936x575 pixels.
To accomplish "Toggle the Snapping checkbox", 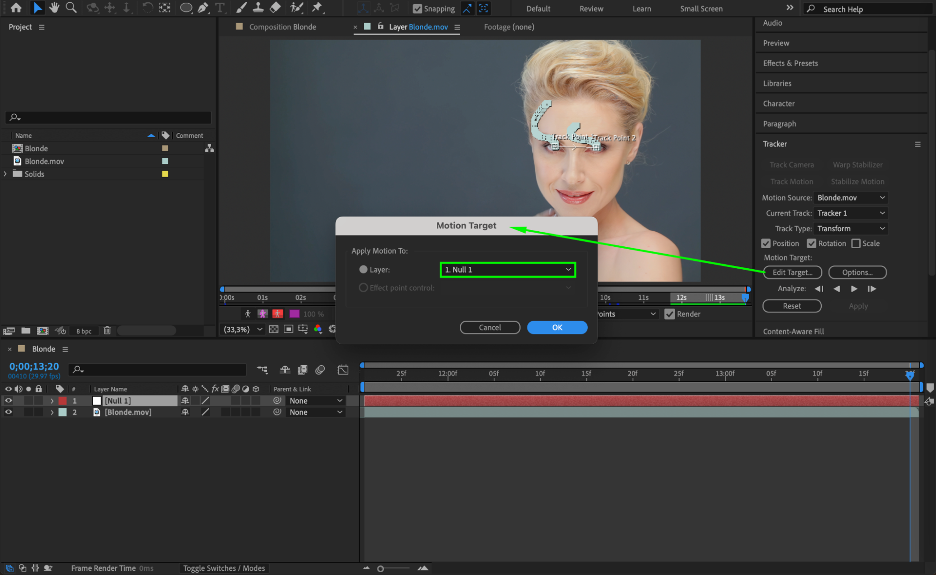I will coord(417,8).
